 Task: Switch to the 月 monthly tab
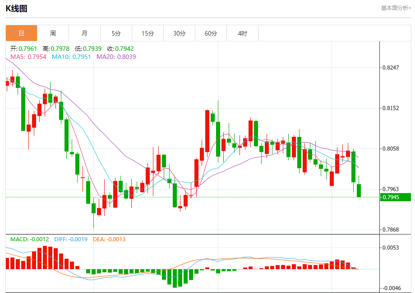[x=84, y=33]
